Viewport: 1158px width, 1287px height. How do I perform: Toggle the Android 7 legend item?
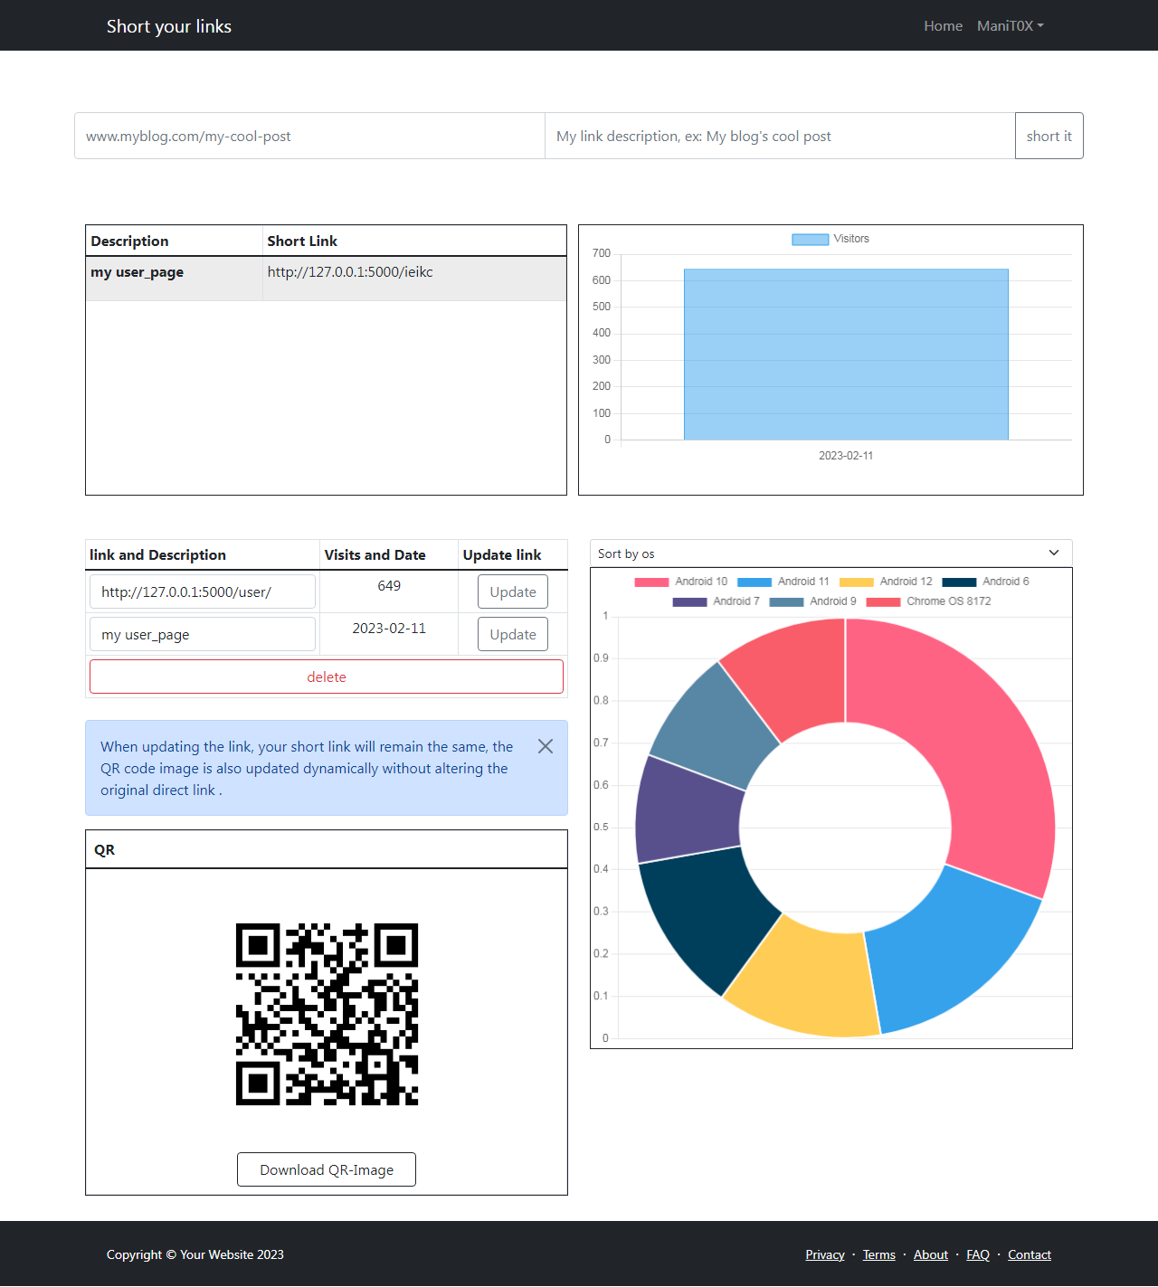click(x=717, y=601)
